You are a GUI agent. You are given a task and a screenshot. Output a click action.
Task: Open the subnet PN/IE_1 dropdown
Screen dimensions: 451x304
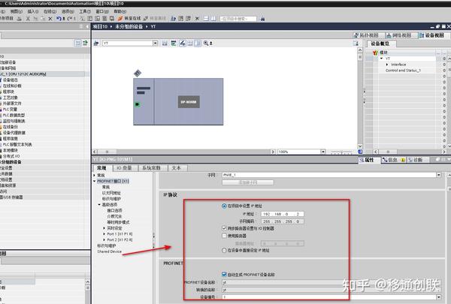coord(439,175)
